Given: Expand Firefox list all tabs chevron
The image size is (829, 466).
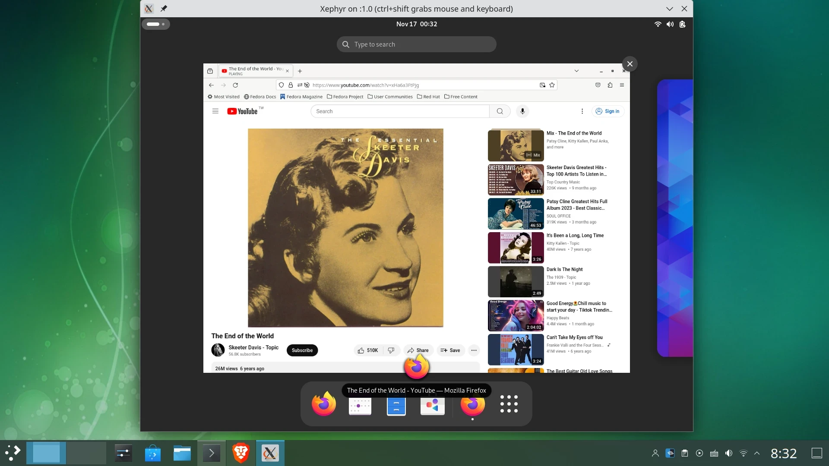Looking at the screenshot, I should coord(576,71).
